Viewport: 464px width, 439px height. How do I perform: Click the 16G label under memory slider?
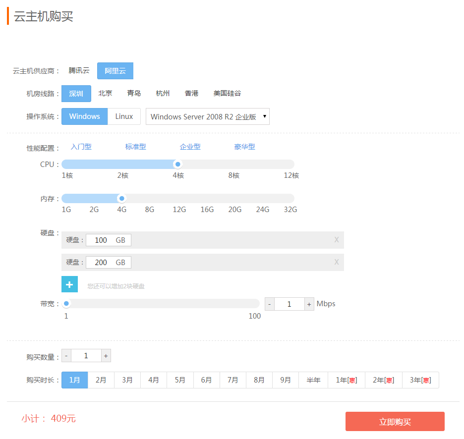point(207,210)
